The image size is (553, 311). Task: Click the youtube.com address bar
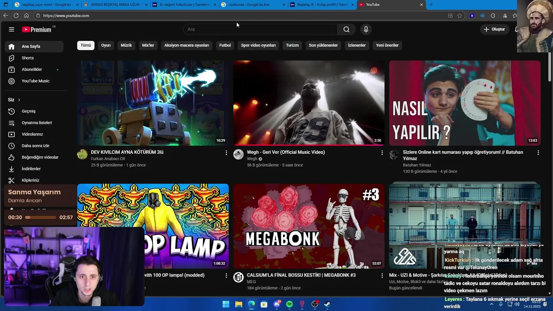pyautogui.click(x=242, y=16)
